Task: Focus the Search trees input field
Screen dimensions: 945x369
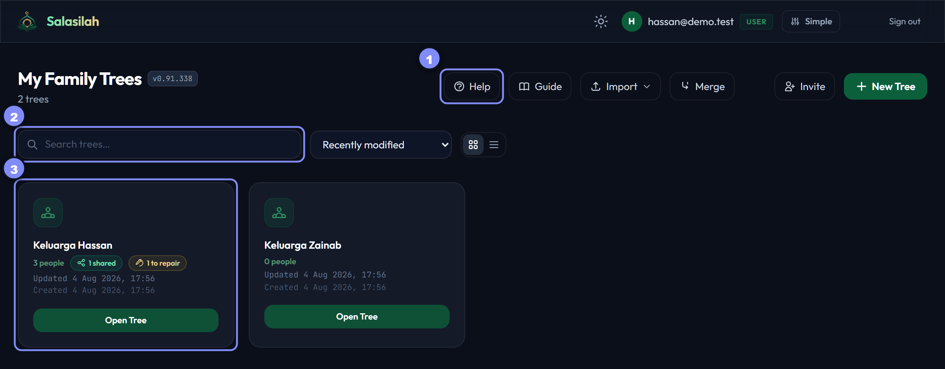Action: tap(159, 145)
